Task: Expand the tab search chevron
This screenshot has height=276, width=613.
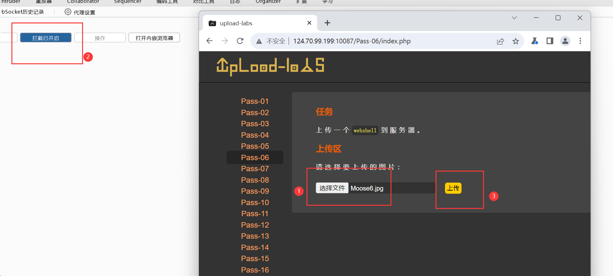Action: (x=514, y=18)
